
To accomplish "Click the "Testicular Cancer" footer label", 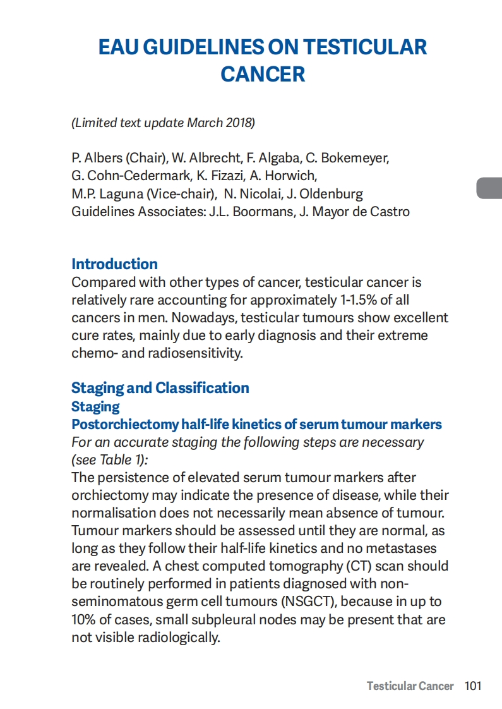I will [410, 686].
